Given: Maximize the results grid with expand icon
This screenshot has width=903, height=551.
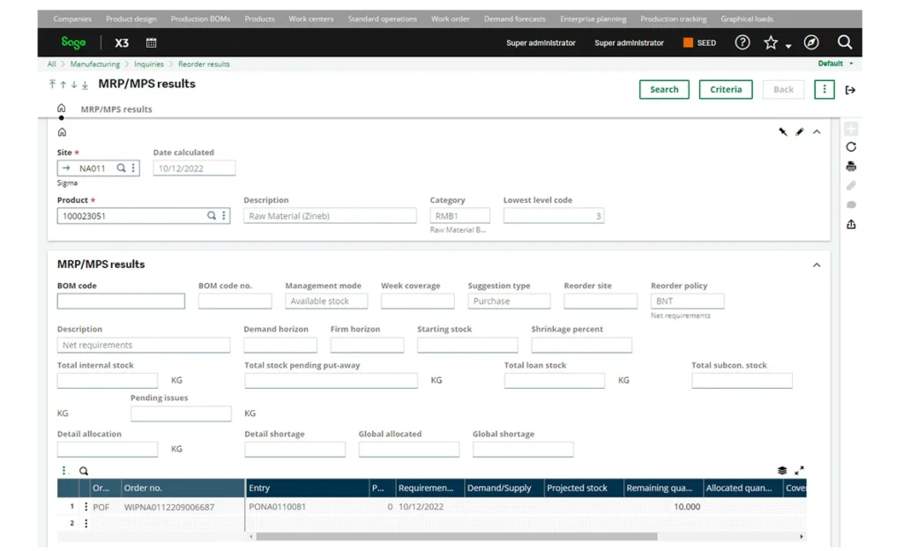Looking at the screenshot, I should pyautogui.click(x=799, y=471).
